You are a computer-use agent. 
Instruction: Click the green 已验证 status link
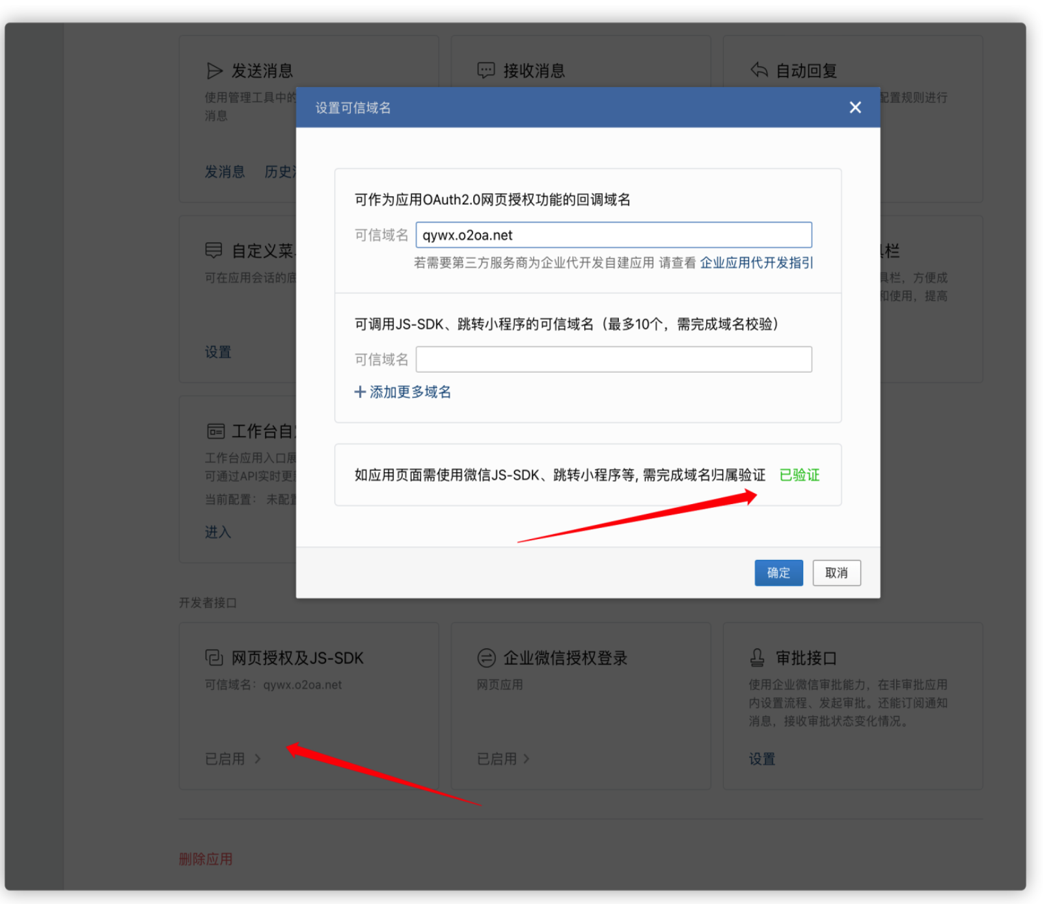coord(799,475)
